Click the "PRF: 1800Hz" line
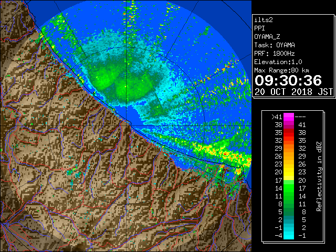Viewport: 336px width, 252px height. point(275,54)
